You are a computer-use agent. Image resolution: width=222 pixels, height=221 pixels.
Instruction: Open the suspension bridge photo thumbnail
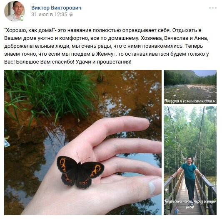point(190,161)
